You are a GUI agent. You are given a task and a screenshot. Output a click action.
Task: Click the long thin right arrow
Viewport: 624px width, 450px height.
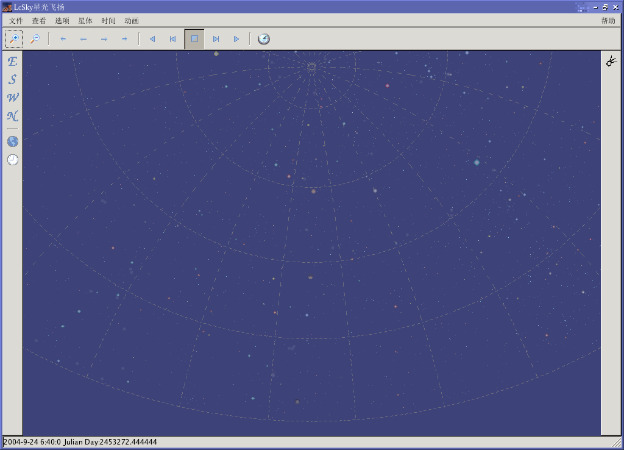point(104,38)
